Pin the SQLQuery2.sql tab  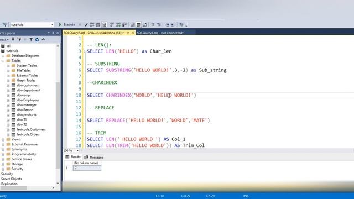pos(128,33)
